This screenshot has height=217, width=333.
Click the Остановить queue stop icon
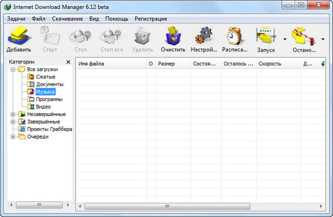point(304,36)
